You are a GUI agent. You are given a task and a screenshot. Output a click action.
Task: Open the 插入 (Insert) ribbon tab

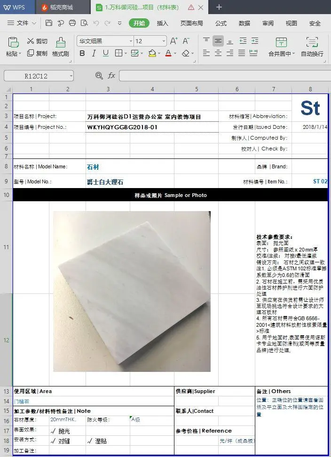pyautogui.click(x=162, y=23)
